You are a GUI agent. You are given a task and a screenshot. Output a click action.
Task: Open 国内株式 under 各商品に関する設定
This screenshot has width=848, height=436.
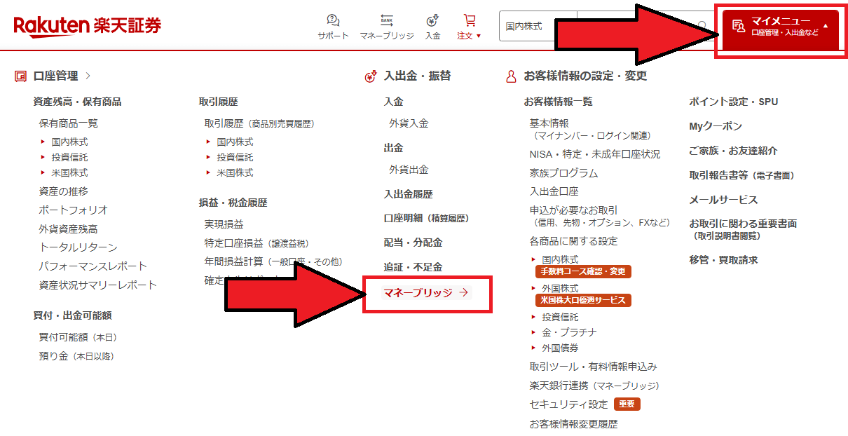click(560, 259)
